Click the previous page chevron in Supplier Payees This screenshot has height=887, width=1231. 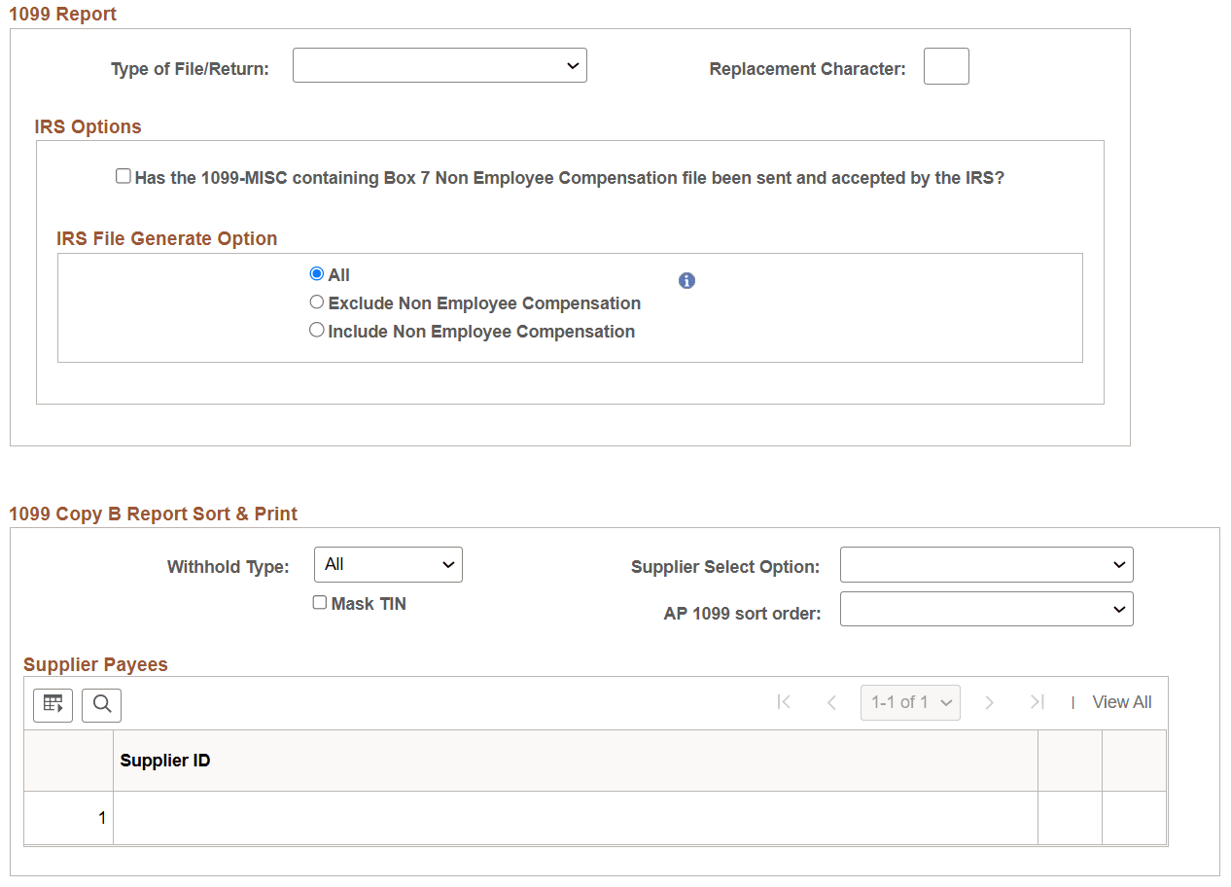(x=831, y=701)
